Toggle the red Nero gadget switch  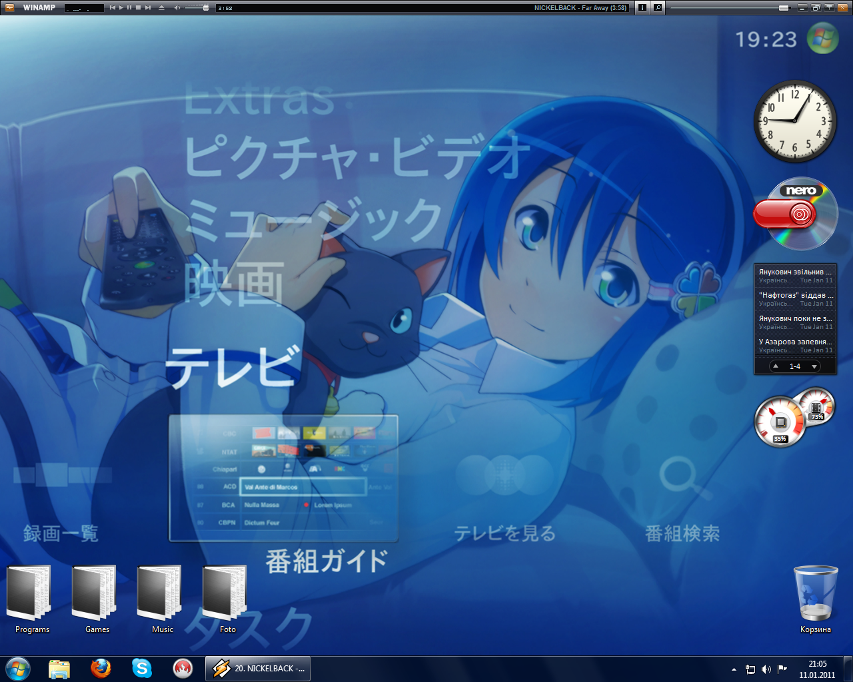pyautogui.click(x=785, y=214)
